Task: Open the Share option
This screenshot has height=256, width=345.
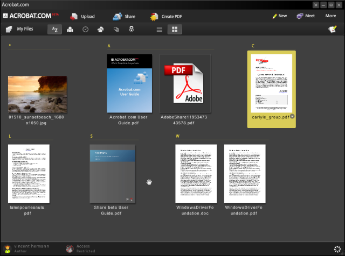Action: (124, 17)
